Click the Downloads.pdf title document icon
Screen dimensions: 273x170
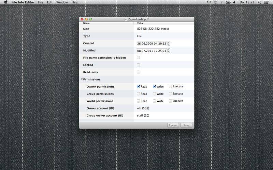coord(126,19)
